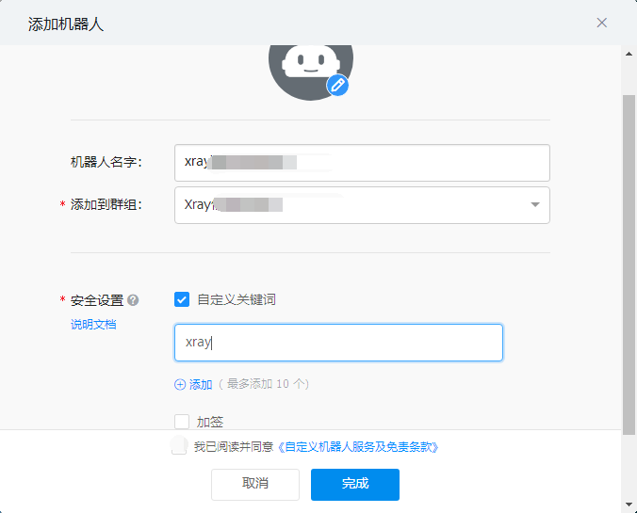The height and width of the screenshot is (513, 637).
Task: Tick the 我已阅读并同意 agreement checkbox
Action: (x=179, y=446)
